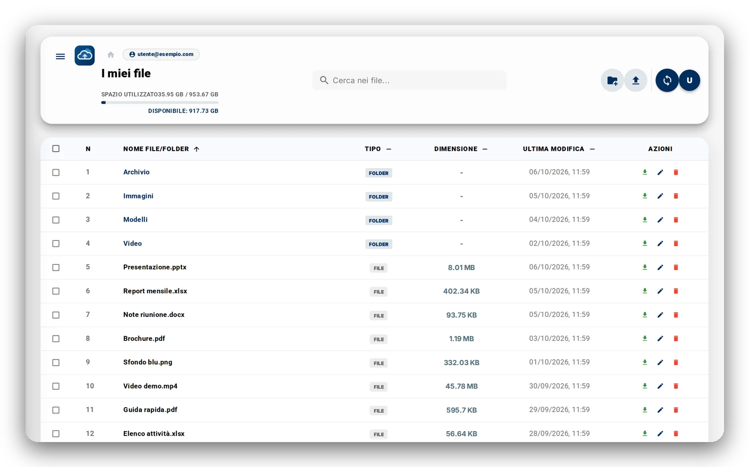Open the Modelli folder
This screenshot has width=749, height=467.
pos(135,220)
